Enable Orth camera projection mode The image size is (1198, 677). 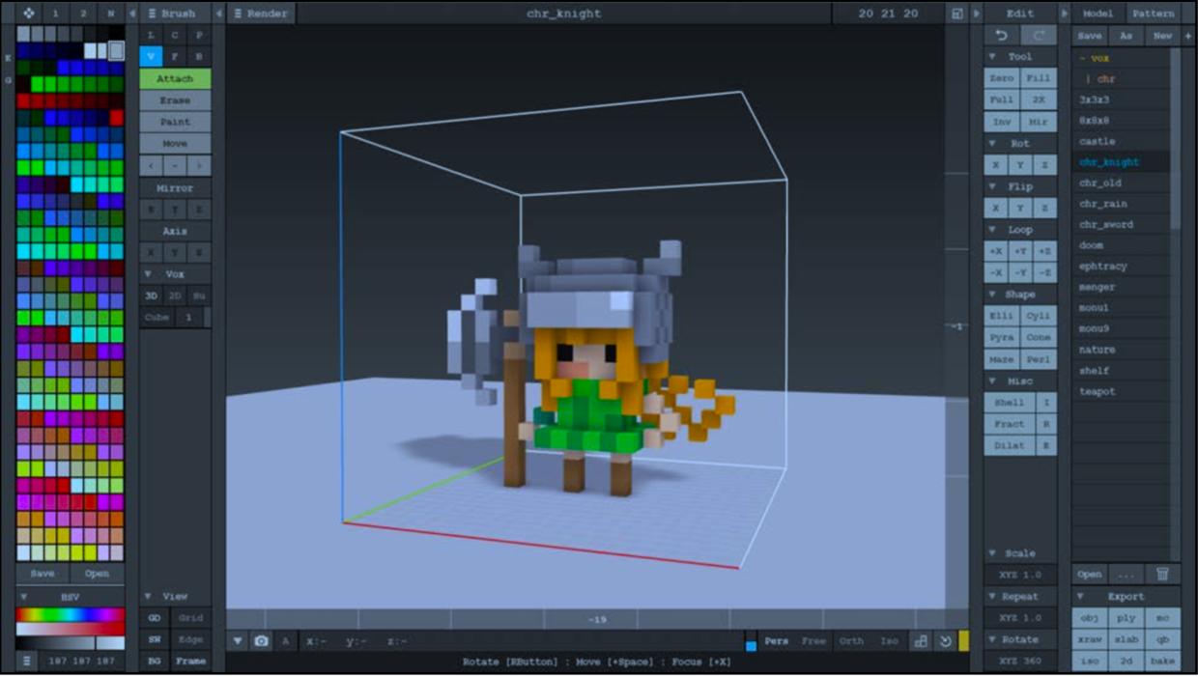[851, 641]
